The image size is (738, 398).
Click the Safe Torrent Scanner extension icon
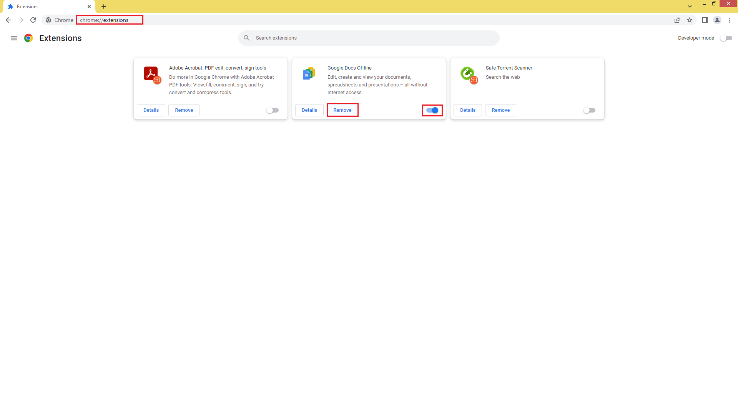(x=468, y=75)
